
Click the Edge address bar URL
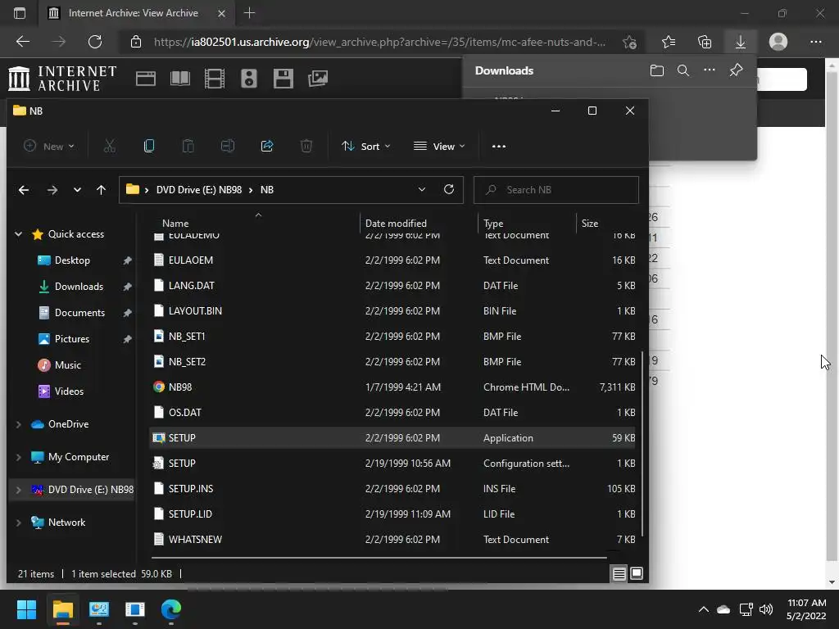coord(379,42)
